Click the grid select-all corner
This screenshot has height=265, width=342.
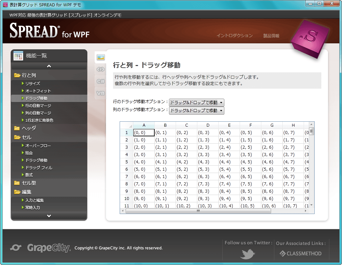coord(127,125)
